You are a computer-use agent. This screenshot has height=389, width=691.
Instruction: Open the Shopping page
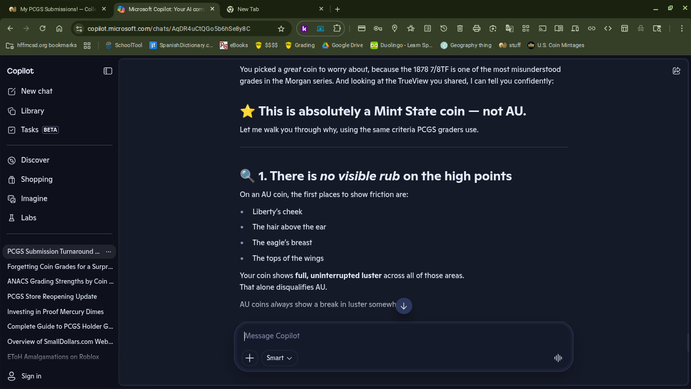pos(59,179)
